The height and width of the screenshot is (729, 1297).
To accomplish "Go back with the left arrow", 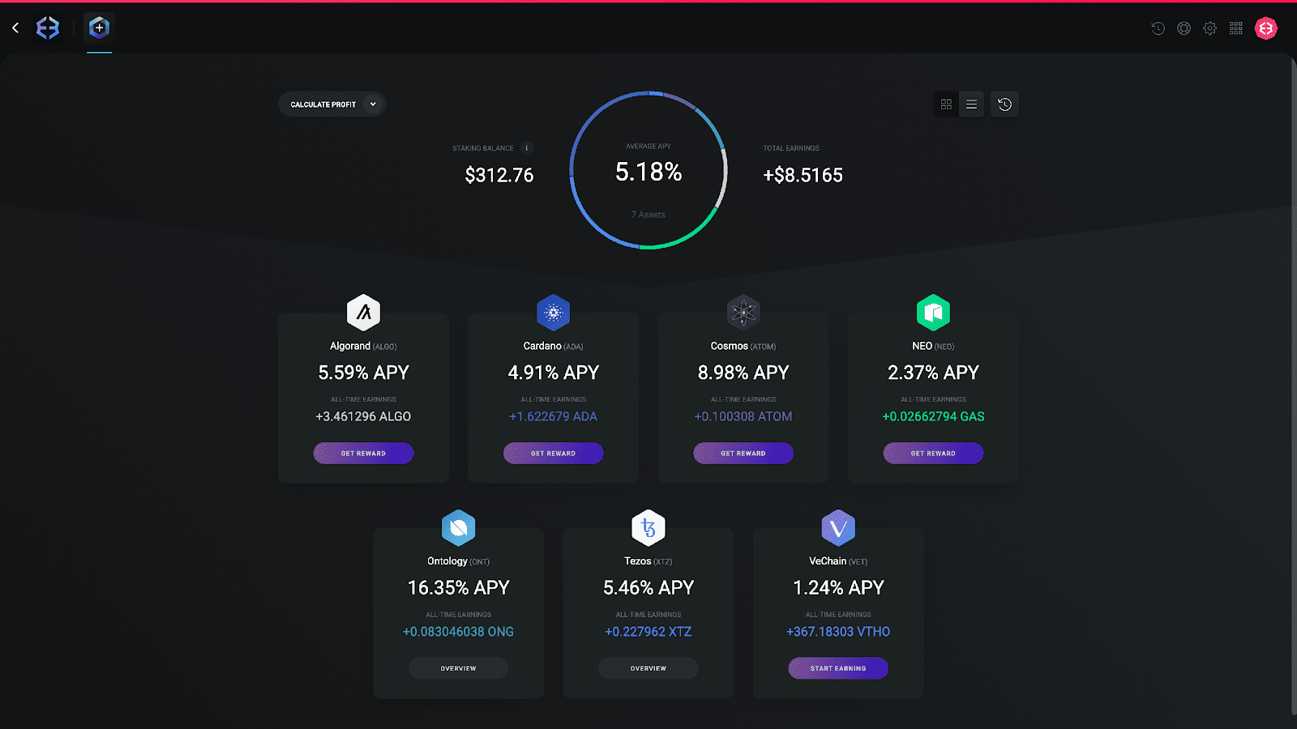I will coord(15,28).
